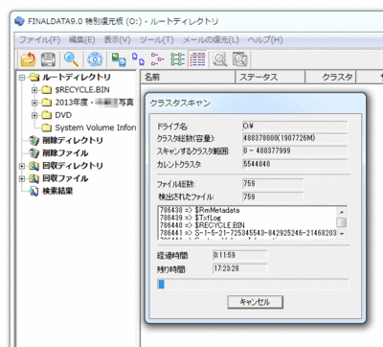This screenshot has width=383, height=347.
Task: Select 検索結果 in the tree
Action: click(57, 191)
